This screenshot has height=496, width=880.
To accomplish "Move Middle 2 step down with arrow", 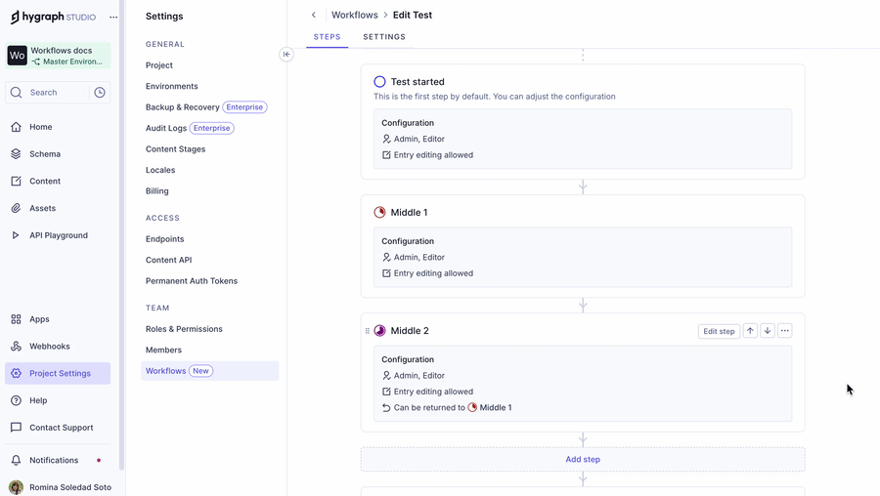I will (x=768, y=331).
